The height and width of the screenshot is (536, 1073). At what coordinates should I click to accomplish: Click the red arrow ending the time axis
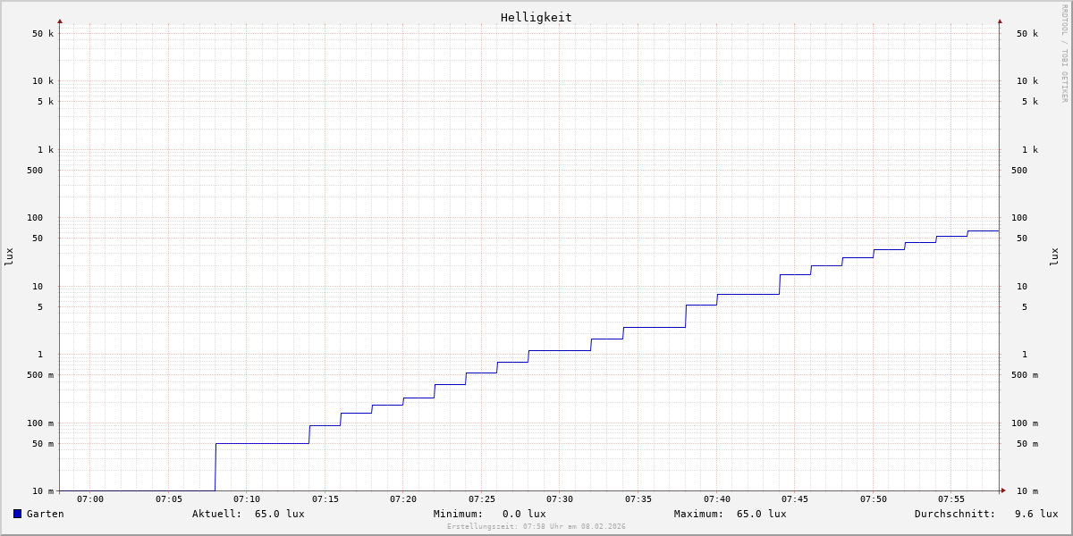(1002, 490)
